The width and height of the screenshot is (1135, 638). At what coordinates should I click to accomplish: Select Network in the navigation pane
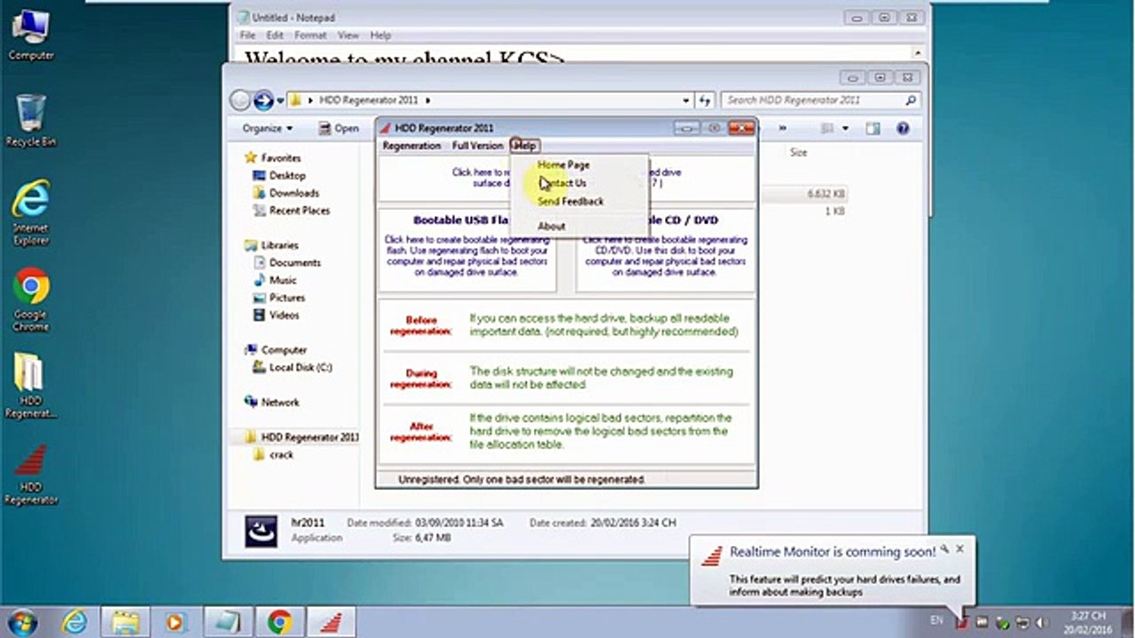pyautogui.click(x=280, y=402)
